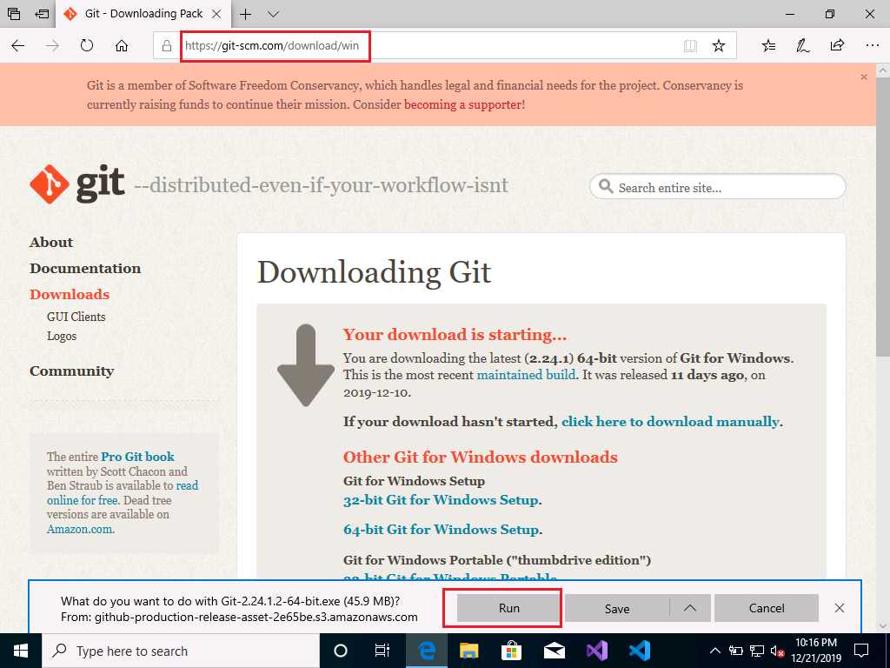890x668 pixels.
Task: Open a new tab with plus icon
Action: [245, 14]
